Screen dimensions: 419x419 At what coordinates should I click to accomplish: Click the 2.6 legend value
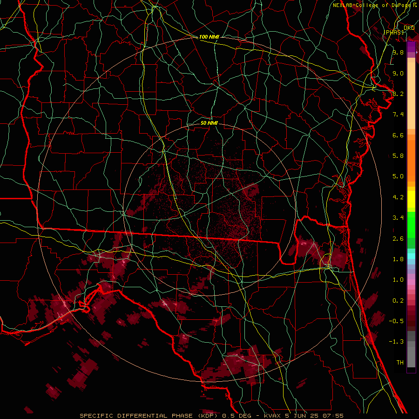click(398, 239)
